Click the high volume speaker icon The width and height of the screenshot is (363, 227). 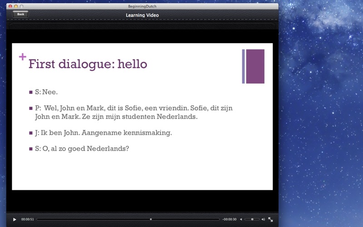263,219
